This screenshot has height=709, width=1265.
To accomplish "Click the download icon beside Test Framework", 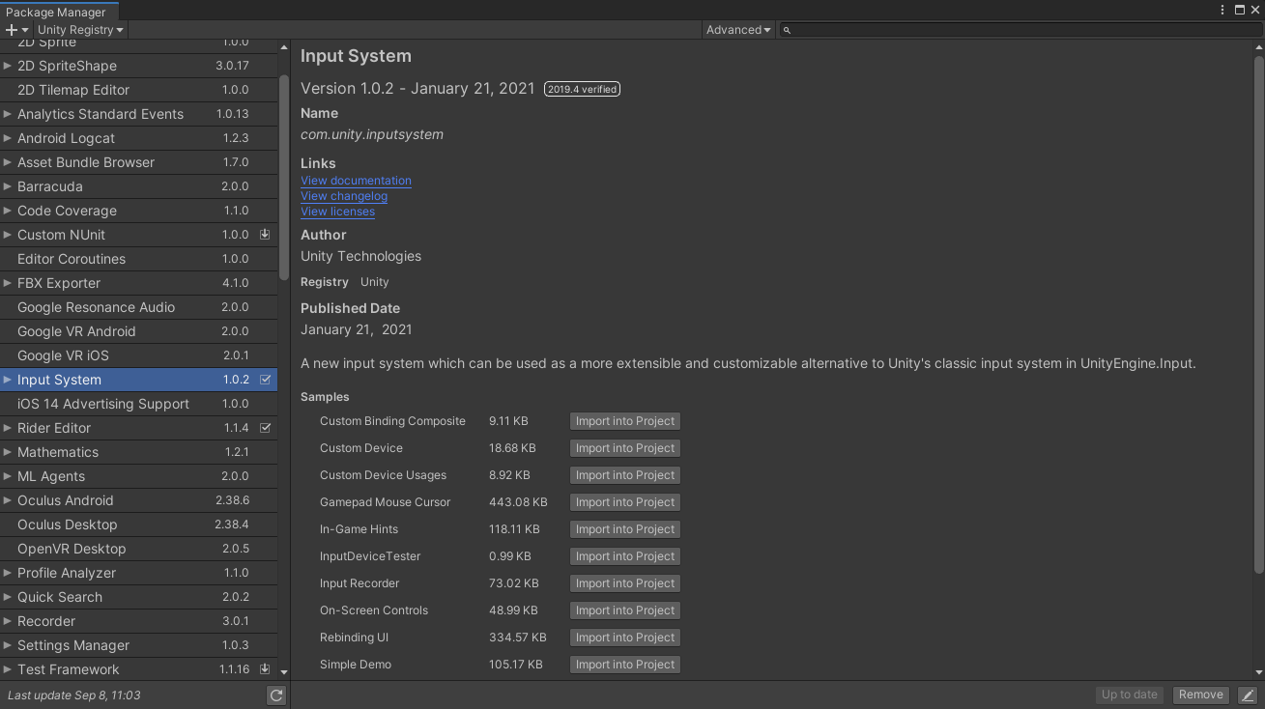I will [x=265, y=669].
